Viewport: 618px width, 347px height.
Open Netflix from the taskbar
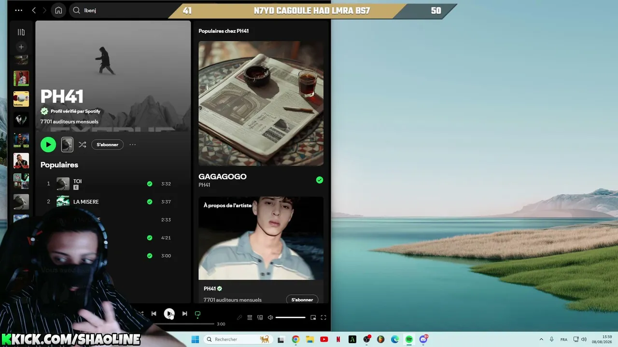tap(338, 339)
